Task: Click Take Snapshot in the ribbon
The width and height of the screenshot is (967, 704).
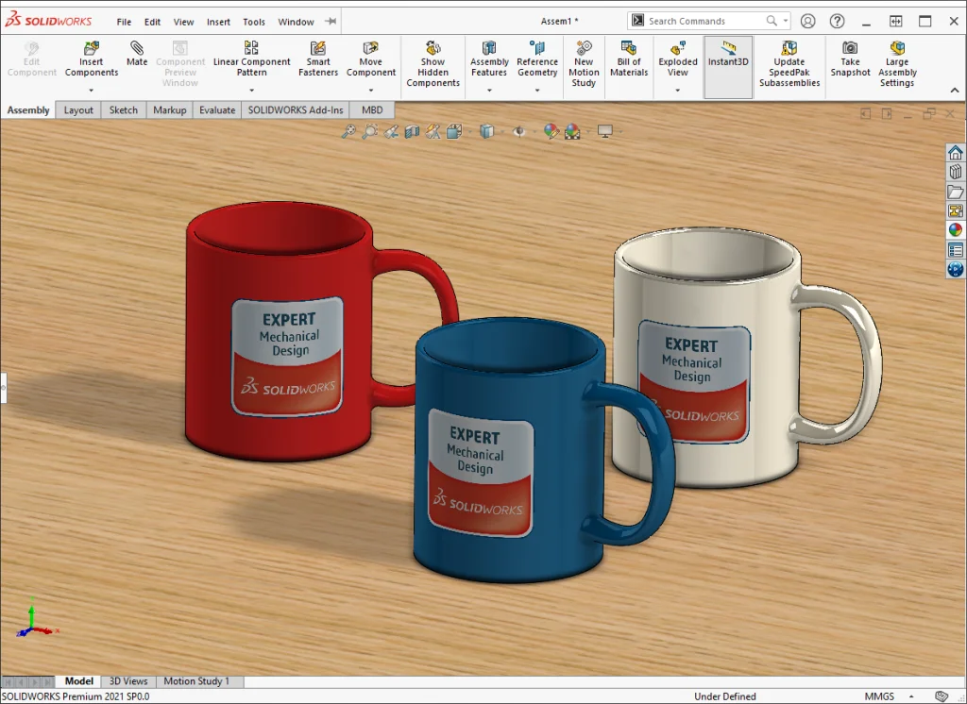Action: coord(850,59)
